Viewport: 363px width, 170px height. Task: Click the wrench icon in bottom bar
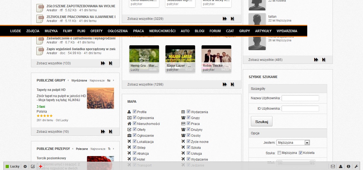[x=356, y=167]
